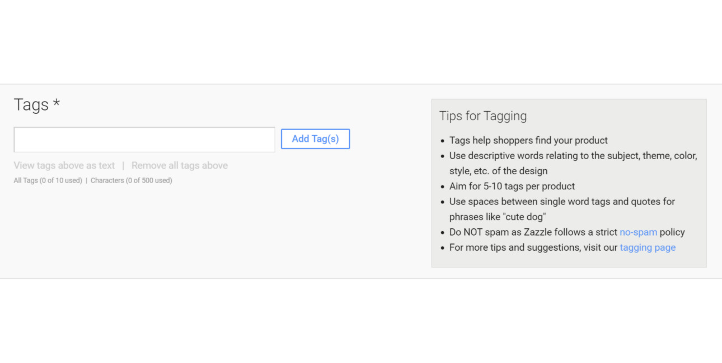
Task: Click the Tags text input field
Action: pyautogui.click(x=144, y=140)
